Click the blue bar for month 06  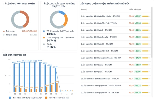[x=40, y=77]
